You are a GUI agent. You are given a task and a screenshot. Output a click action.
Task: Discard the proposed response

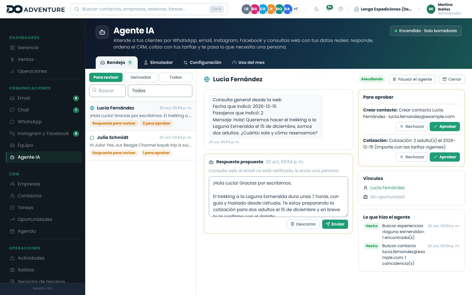click(x=303, y=224)
